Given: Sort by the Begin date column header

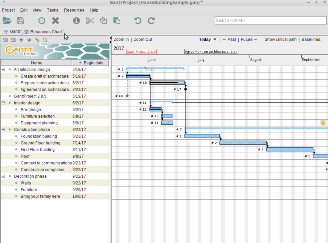Looking at the screenshot, I should tap(91, 63).
